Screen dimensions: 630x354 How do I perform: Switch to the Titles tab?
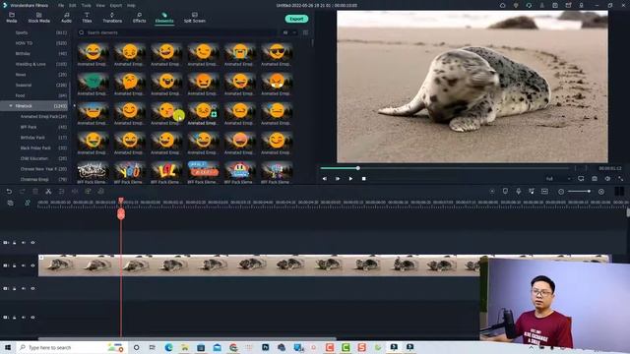tap(87, 18)
